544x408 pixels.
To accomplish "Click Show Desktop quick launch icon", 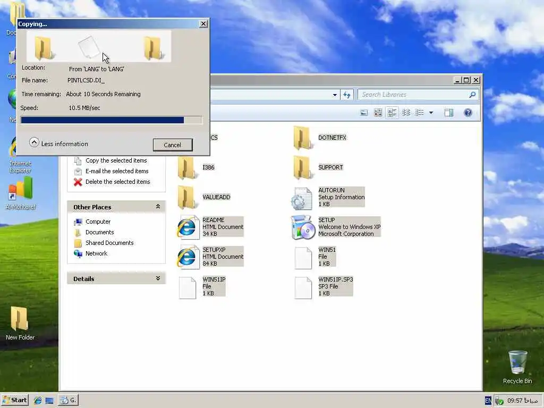I will [49, 401].
